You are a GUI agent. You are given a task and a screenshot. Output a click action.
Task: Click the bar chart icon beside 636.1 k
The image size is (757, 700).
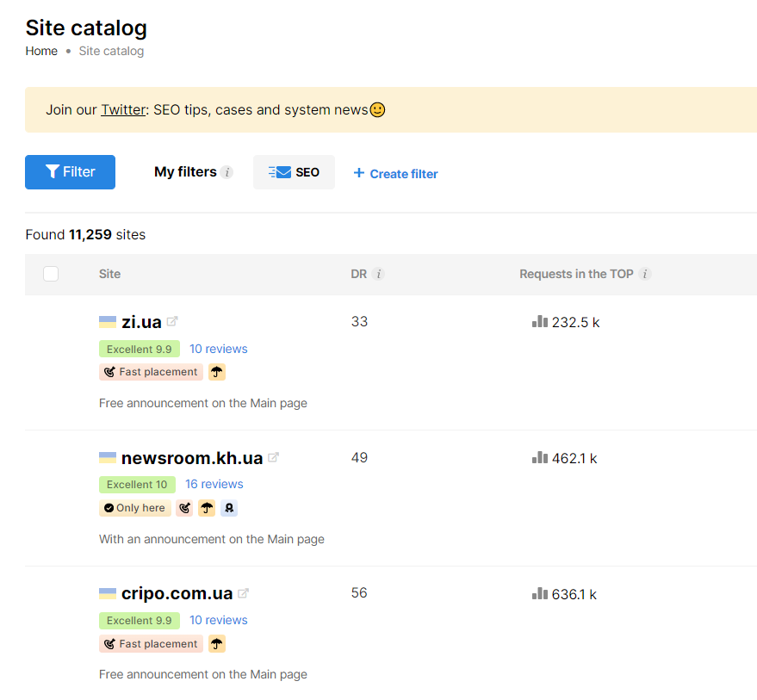pyautogui.click(x=540, y=593)
